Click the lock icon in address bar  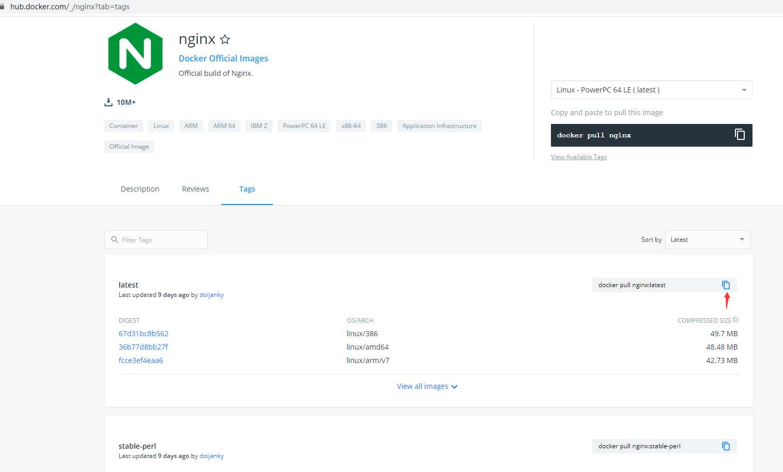[2, 7]
